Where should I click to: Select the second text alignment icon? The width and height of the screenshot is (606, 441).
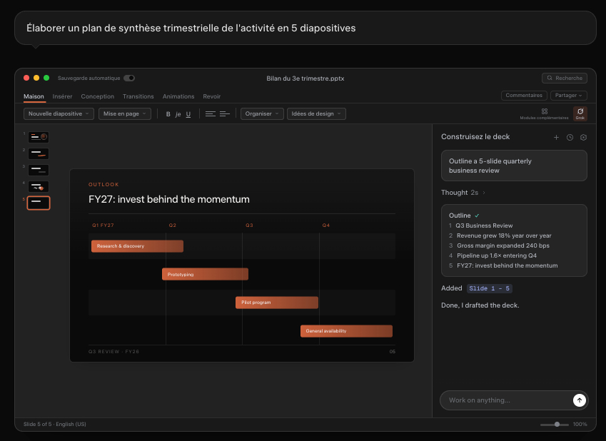[225, 113]
